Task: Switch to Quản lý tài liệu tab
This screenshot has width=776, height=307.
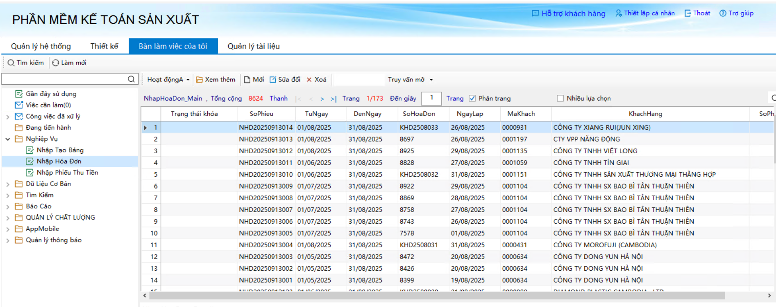Action: tap(254, 46)
